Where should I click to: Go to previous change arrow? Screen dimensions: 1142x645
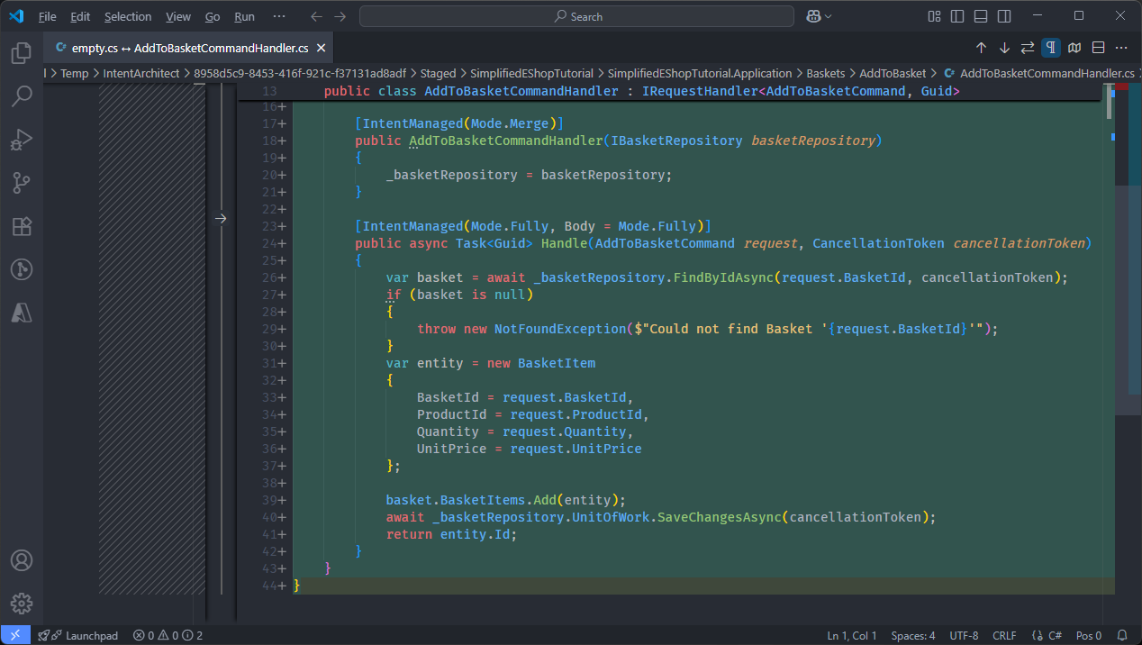click(981, 48)
